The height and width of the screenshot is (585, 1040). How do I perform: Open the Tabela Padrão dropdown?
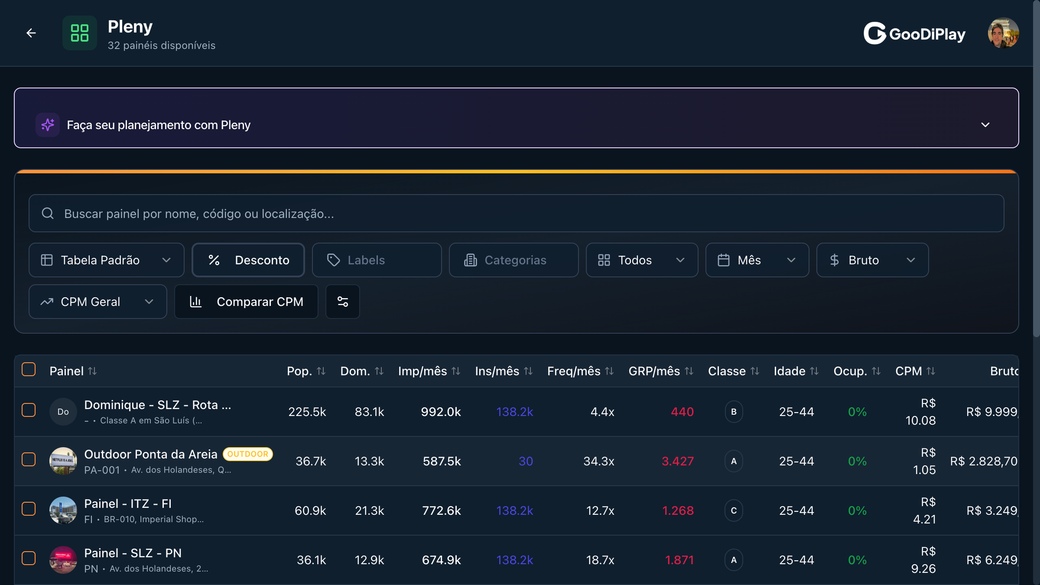107,260
